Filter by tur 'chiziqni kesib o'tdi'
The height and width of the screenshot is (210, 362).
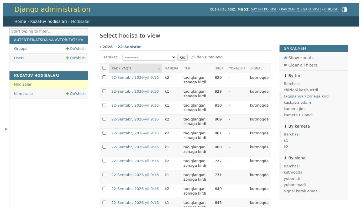301,90
